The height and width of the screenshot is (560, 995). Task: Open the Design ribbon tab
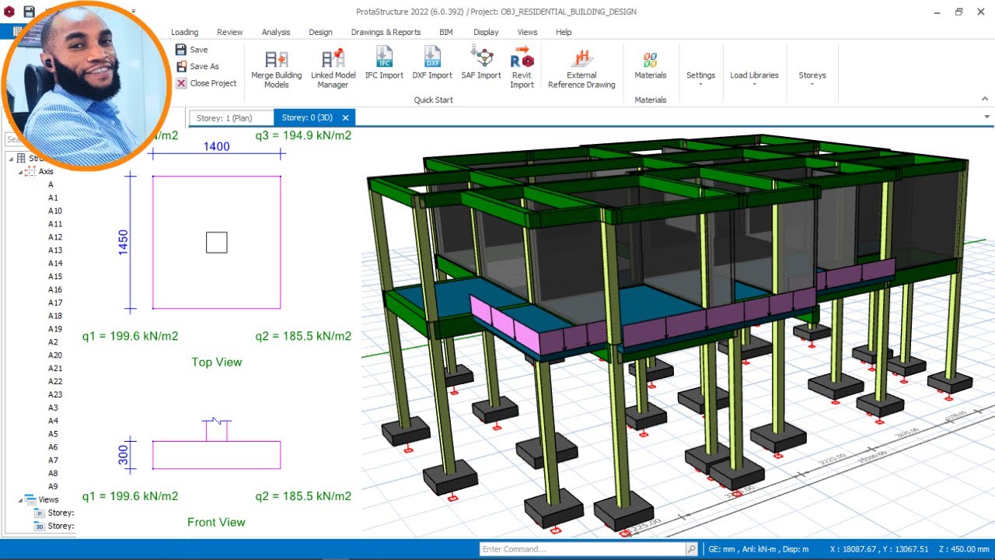(x=320, y=32)
